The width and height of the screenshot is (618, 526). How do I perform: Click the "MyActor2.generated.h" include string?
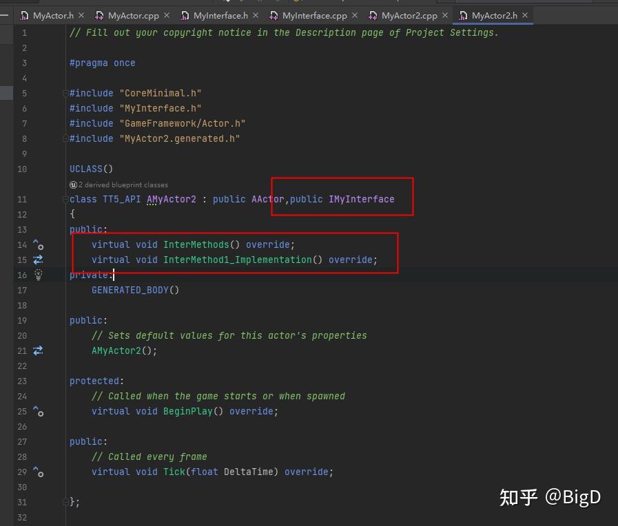[x=180, y=138]
